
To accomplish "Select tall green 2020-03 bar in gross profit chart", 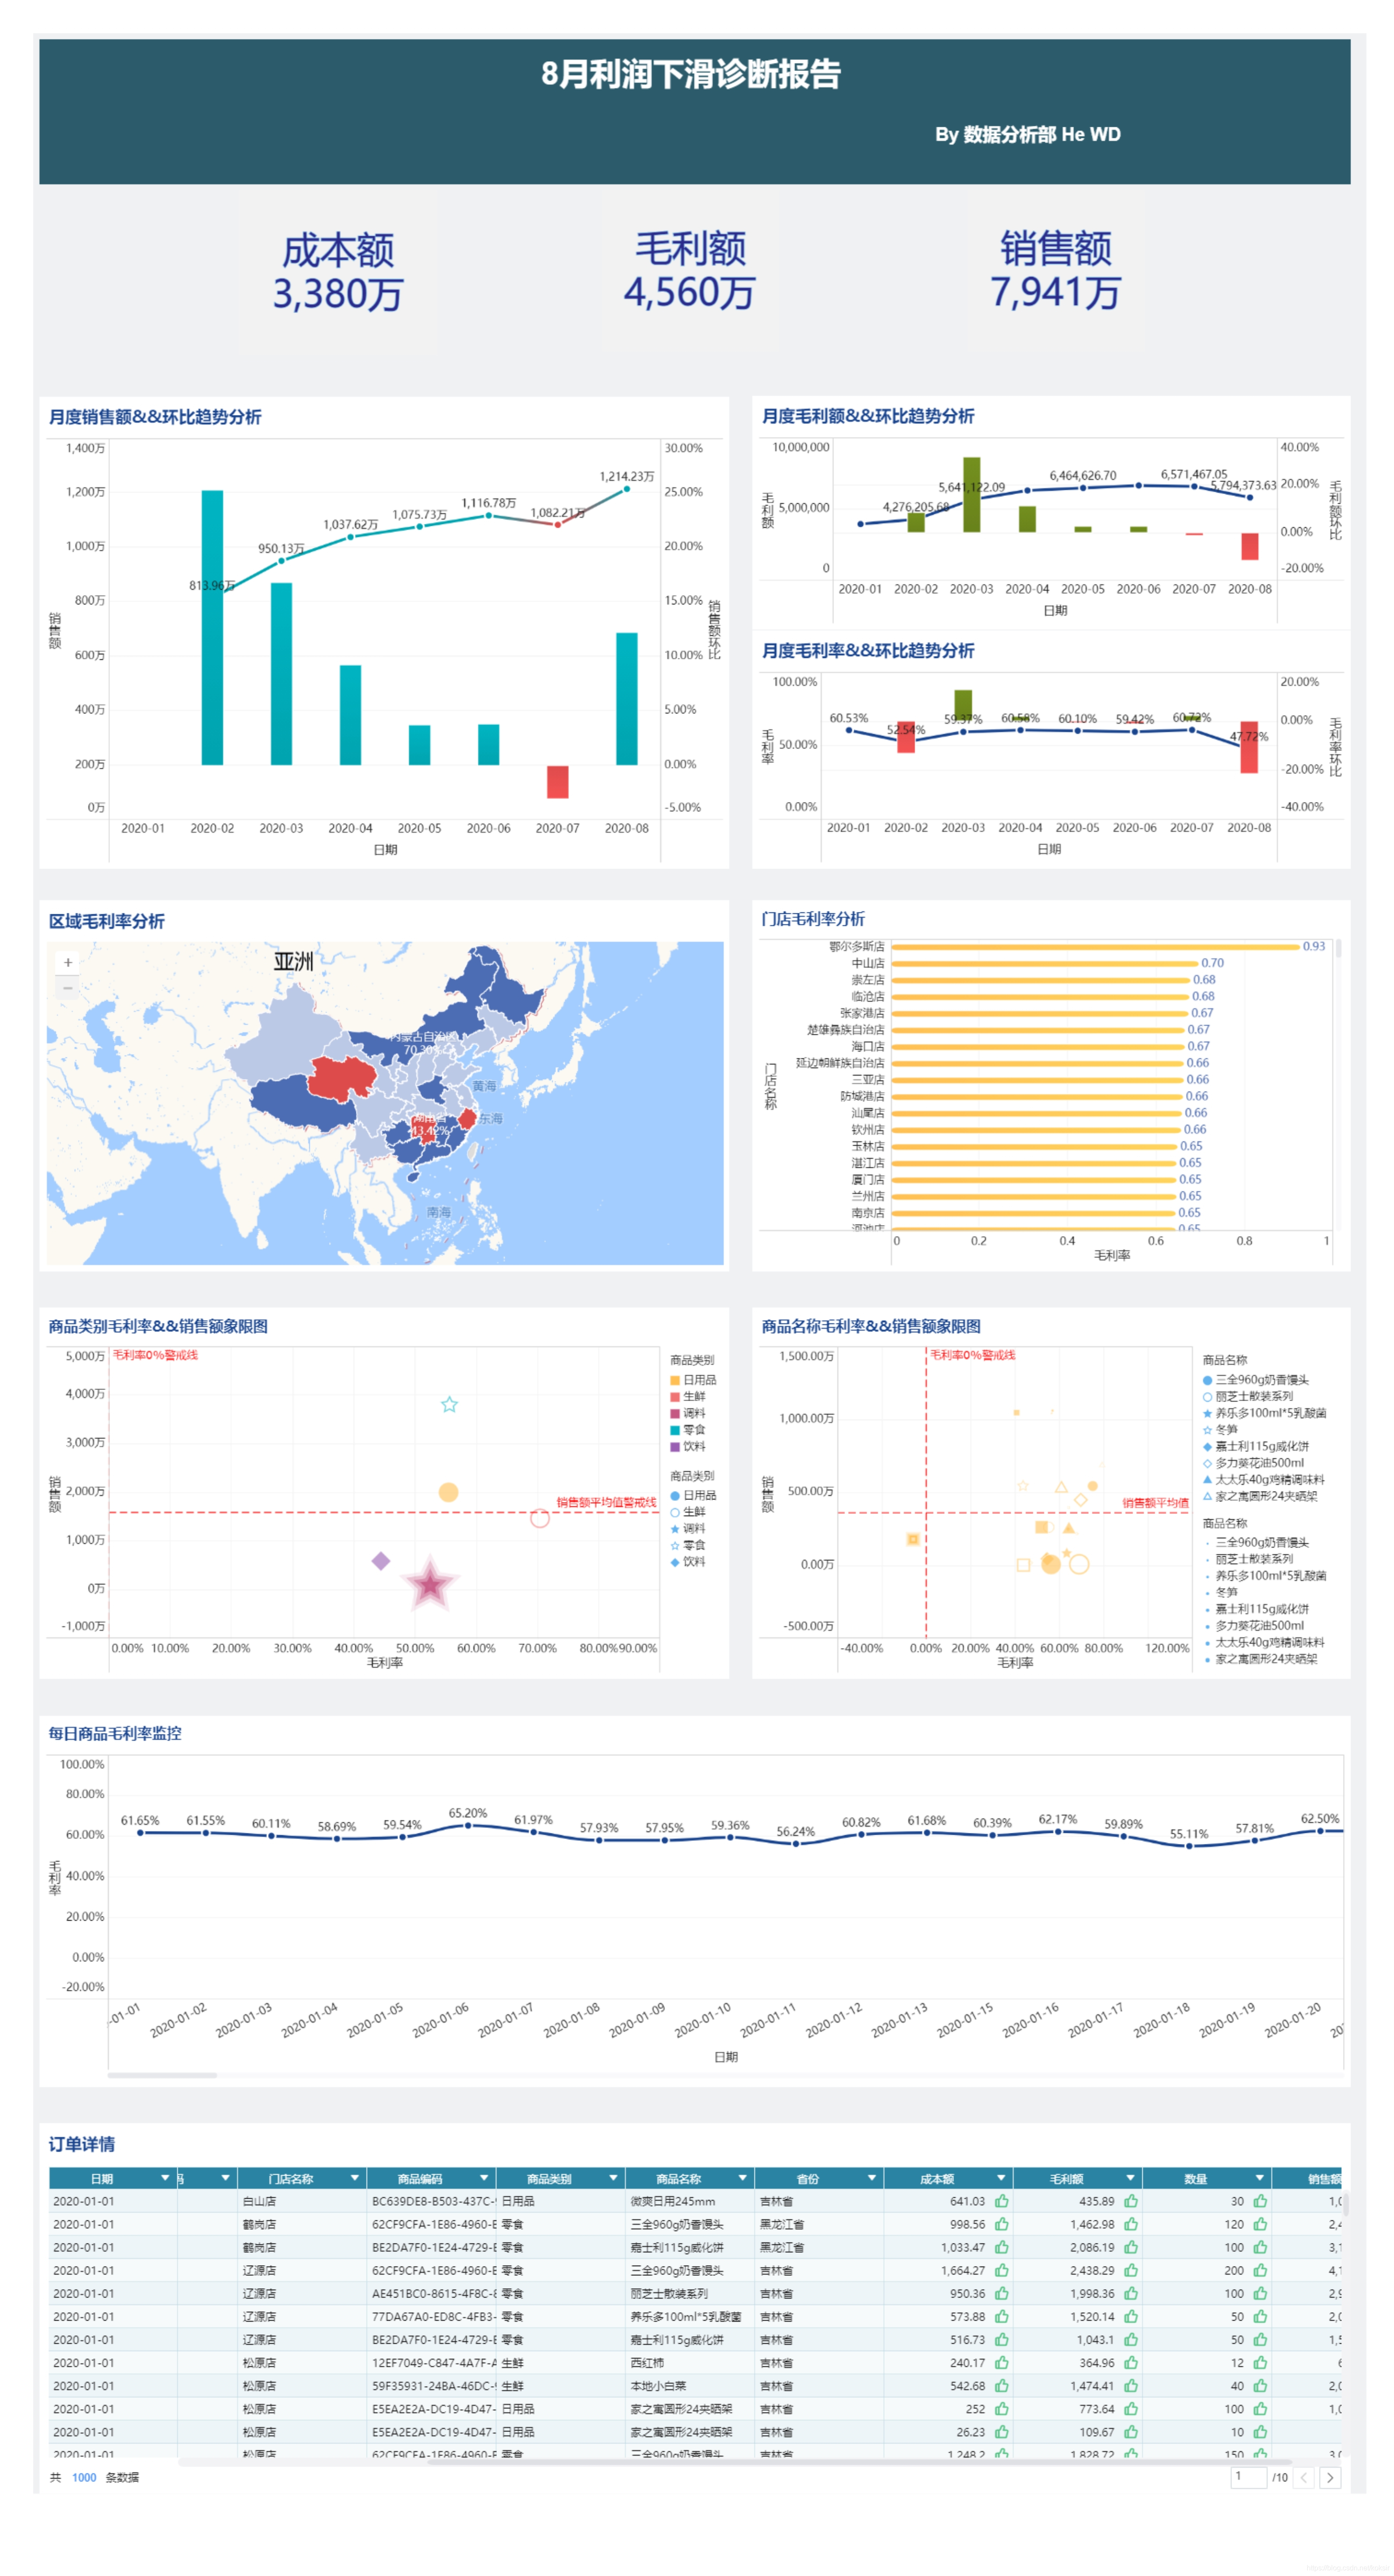I will [x=971, y=494].
